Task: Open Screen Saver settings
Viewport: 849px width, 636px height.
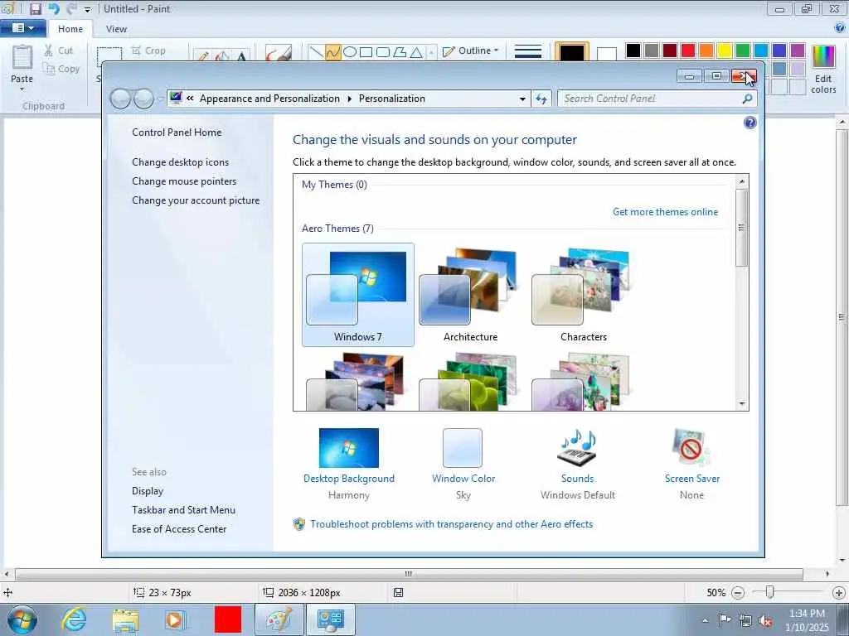Action: (x=692, y=463)
